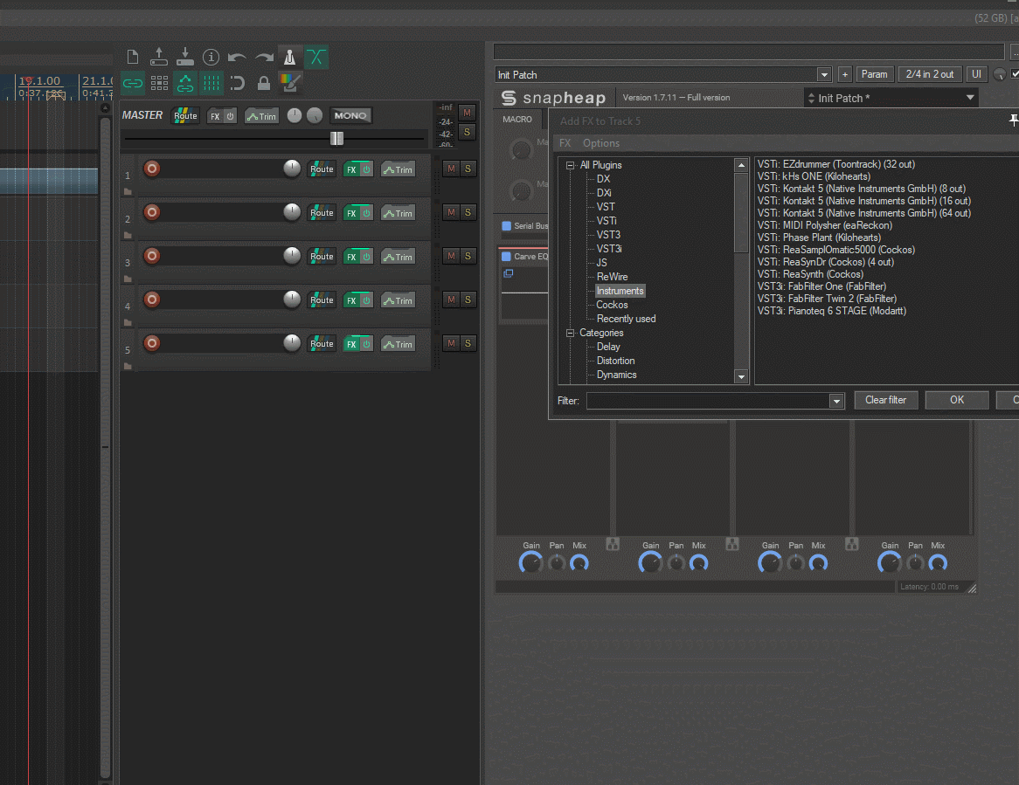Arm track 3 for recording

click(x=151, y=256)
